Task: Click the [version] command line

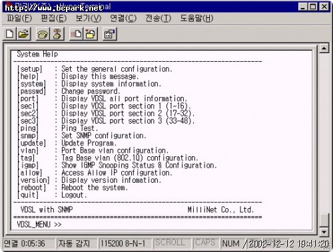Action: click(x=89, y=180)
